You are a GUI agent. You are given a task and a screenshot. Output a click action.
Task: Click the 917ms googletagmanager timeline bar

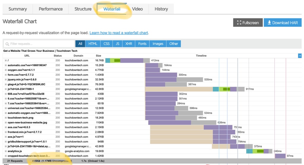point(194,89)
